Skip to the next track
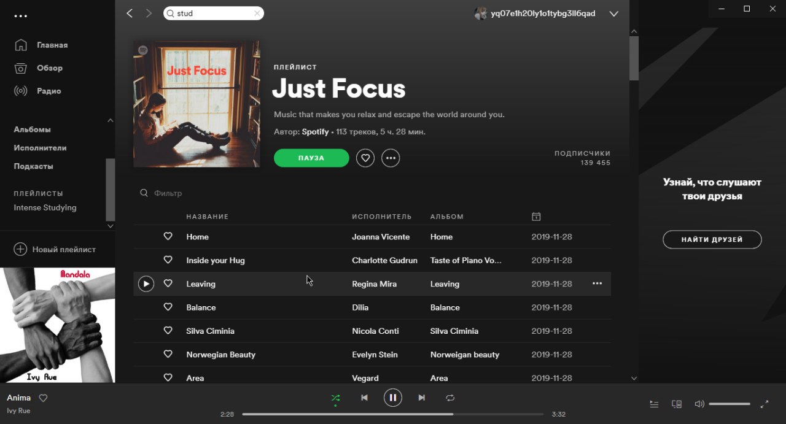The width and height of the screenshot is (786, 424). pos(421,398)
